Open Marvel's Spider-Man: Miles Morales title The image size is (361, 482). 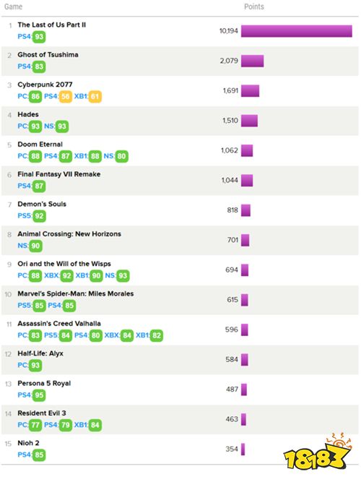pos(76,293)
